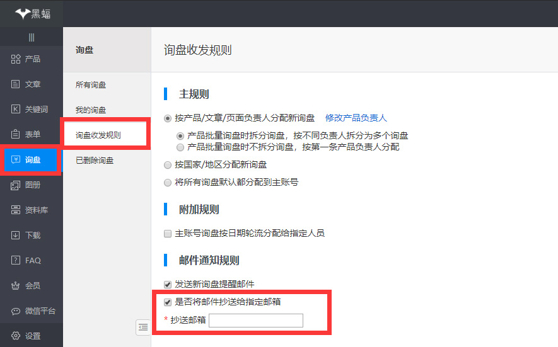
Task: Collapse the sidebar using the top handle
Action: point(32,38)
